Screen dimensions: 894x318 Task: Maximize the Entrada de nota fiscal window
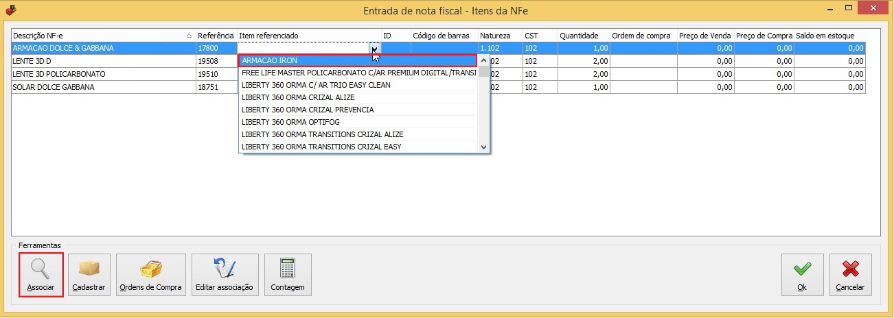[x=849, y=8]
